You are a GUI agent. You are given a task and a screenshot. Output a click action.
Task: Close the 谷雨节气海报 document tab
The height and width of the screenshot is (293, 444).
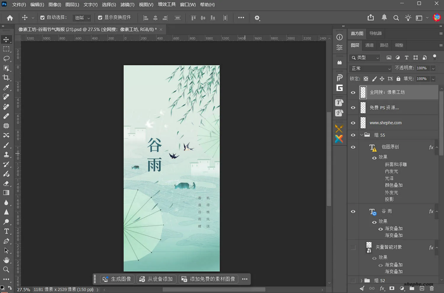tap(161, 30)
